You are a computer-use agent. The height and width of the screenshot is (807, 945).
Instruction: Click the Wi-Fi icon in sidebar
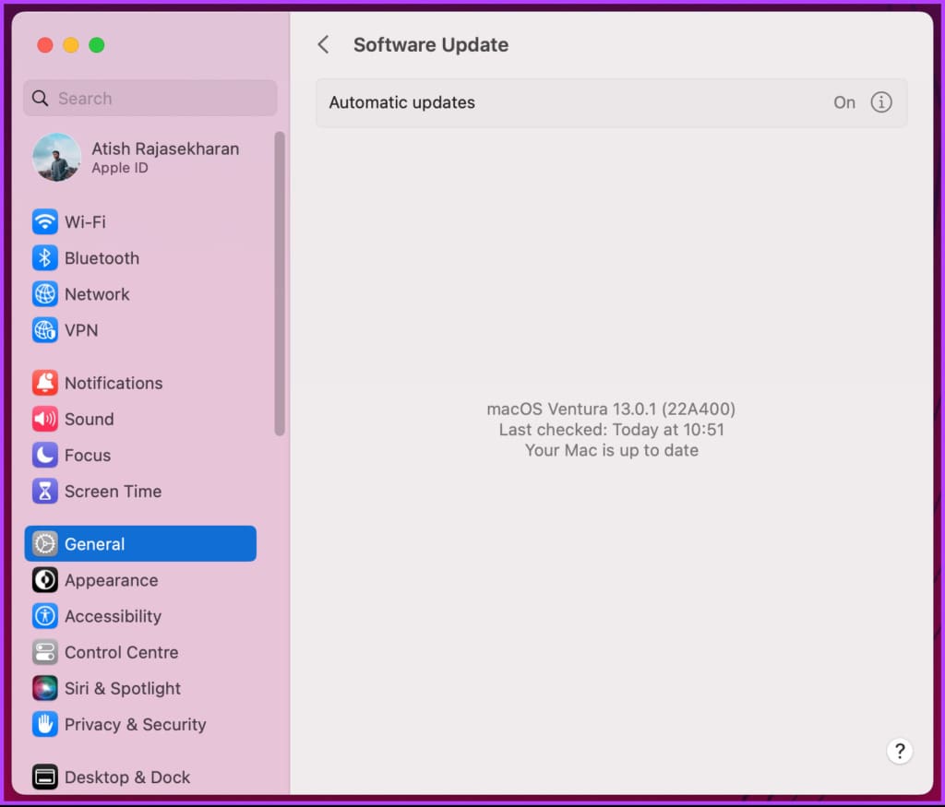[x=44, y=221]
